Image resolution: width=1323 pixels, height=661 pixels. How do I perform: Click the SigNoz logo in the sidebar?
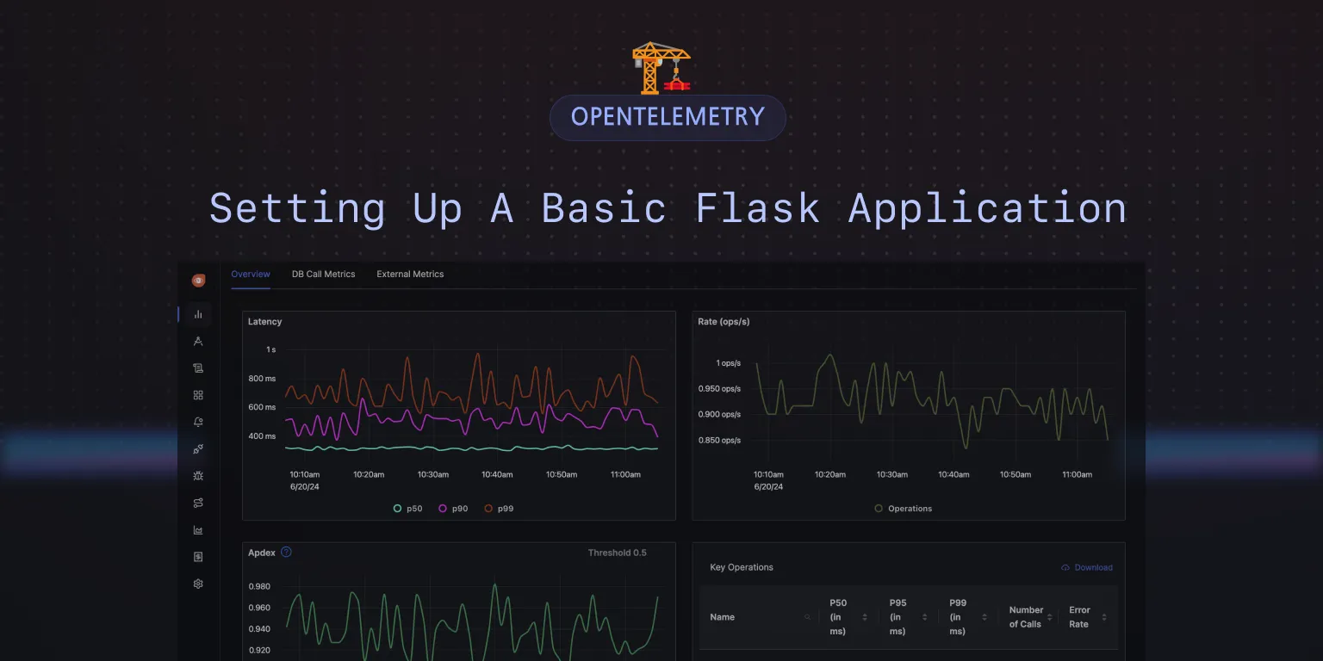(x=198, y=281)
